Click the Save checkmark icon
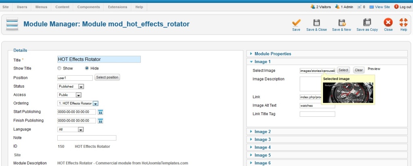The width and height of the screenshot is (413, 166). point(296,23)
